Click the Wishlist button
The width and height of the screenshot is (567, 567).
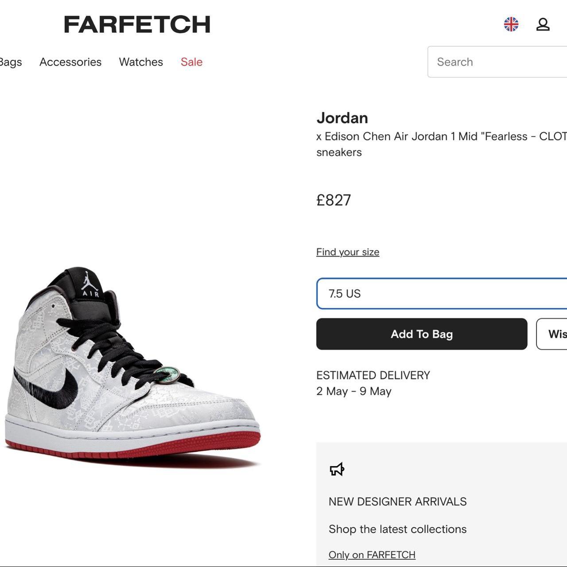[554, 334]
